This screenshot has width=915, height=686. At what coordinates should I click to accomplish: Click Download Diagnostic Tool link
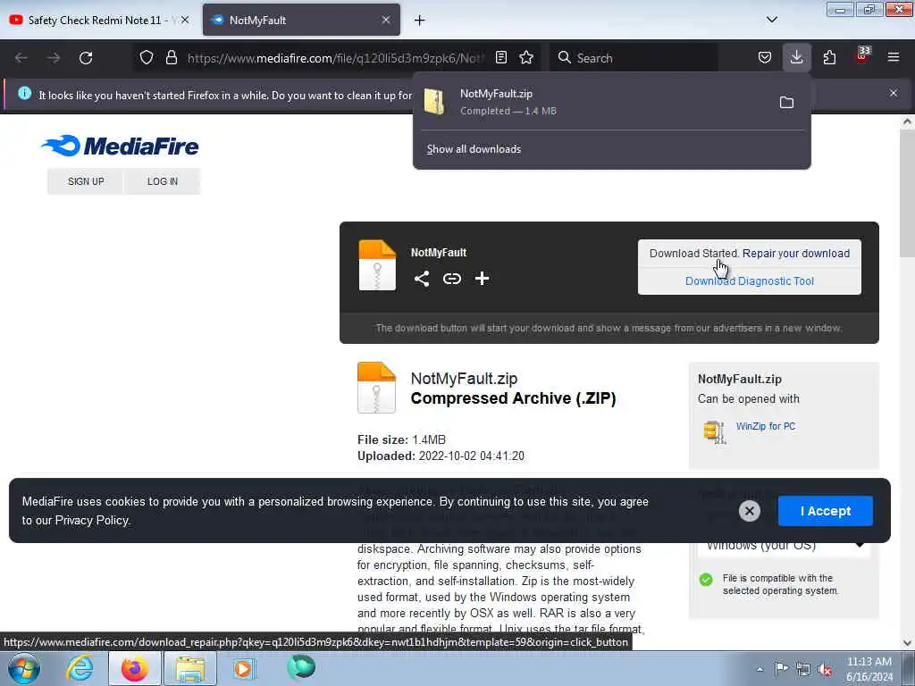click(750, 281)
